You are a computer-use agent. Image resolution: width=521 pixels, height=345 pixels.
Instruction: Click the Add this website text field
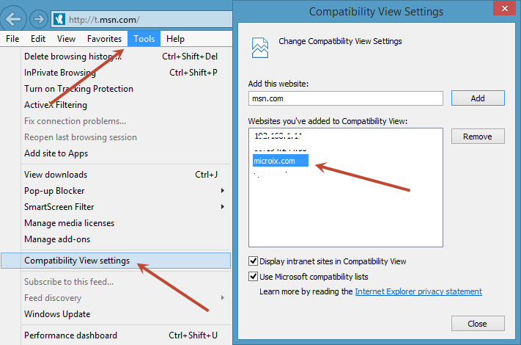click(346, 98)
